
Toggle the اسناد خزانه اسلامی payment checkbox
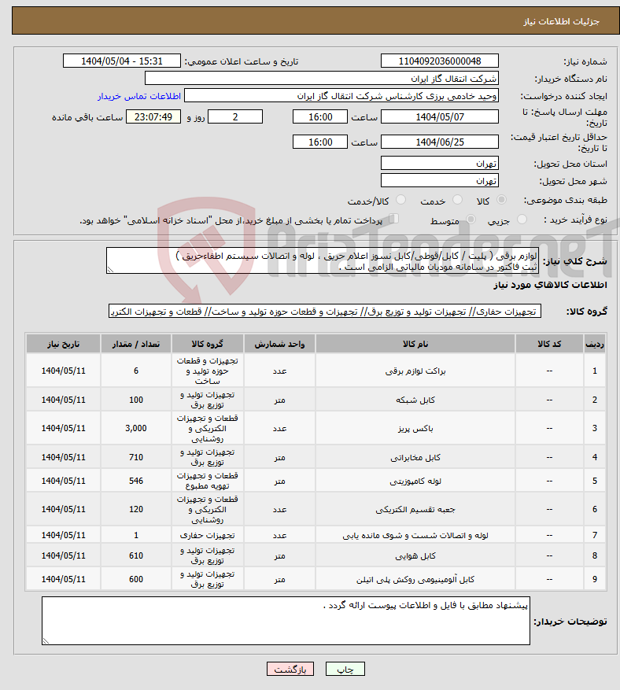(393, 219)
